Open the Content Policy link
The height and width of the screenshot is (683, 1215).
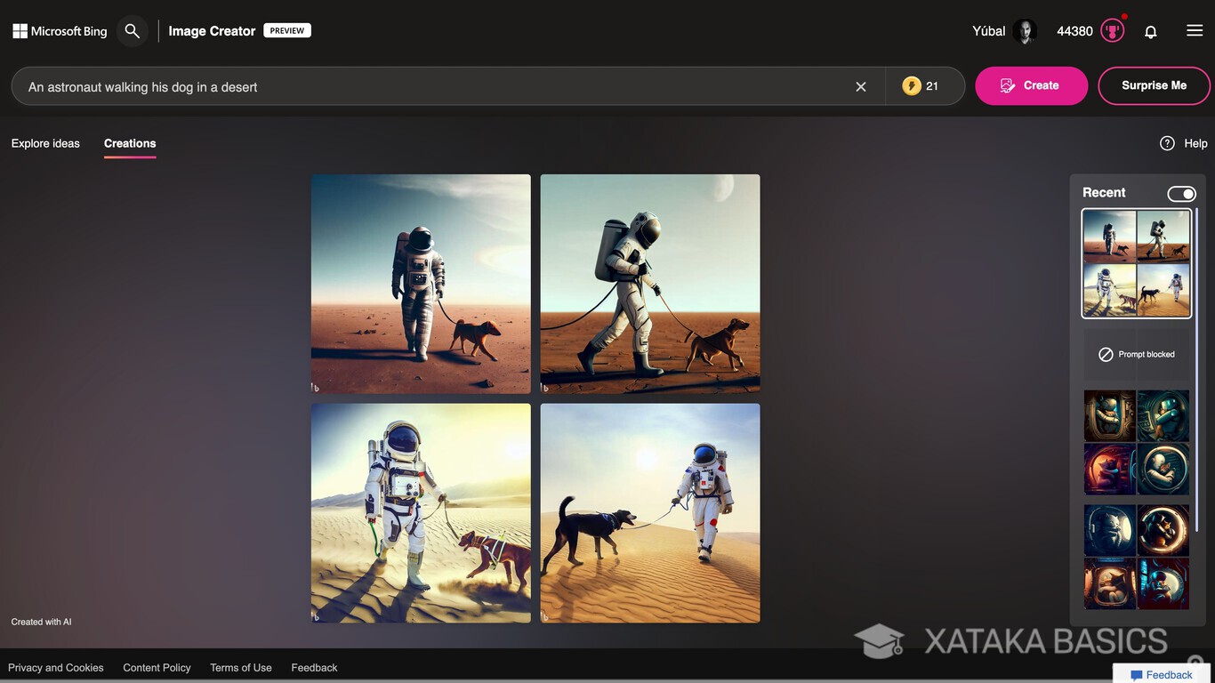point(157,668)
